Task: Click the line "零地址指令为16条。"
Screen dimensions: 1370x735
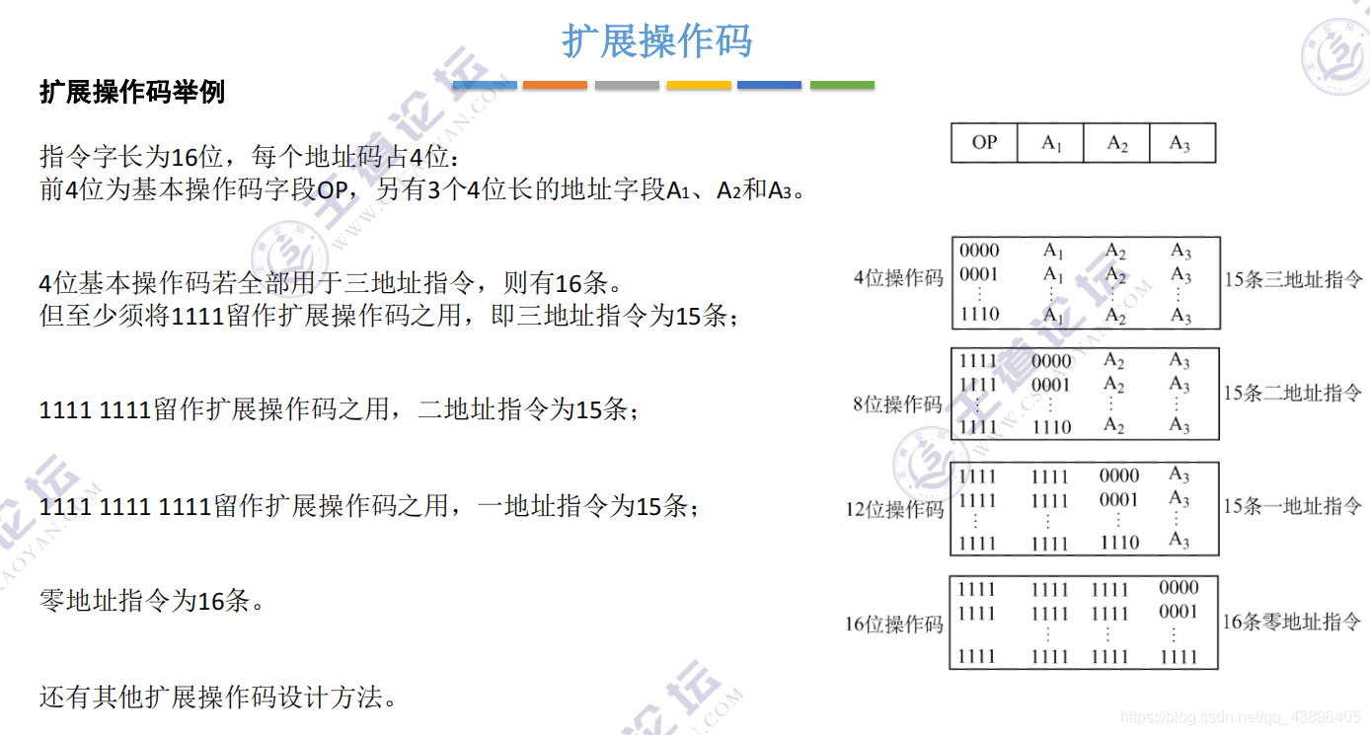Action: click(x=152, y=600)
